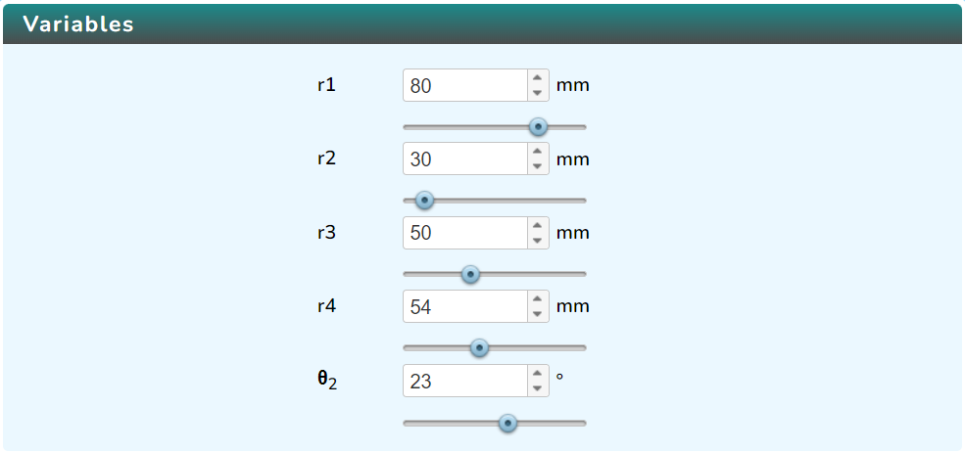Screen dimensions: 965x453
Task: Click the θ2 slider handle
Action: 507,423
